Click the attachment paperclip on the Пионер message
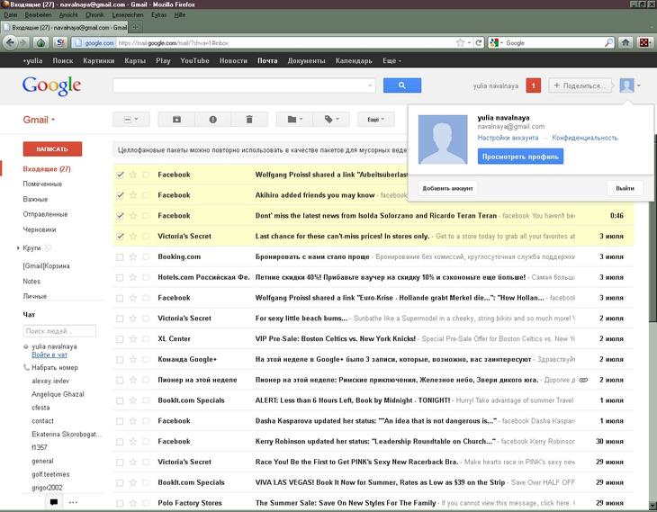Image resolution: width=657 pixels, height=512 pixels. tap(583, 380)
